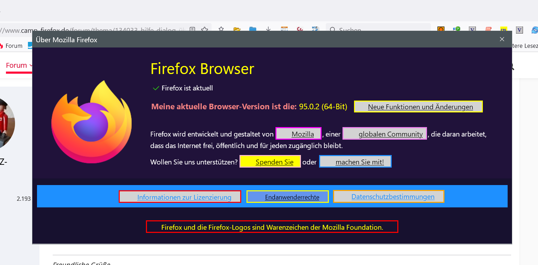Image resolution: width=538 pixels, height=265 pixels.
Task: Click the user avatar on the forum page
Action: pos(7,123)
